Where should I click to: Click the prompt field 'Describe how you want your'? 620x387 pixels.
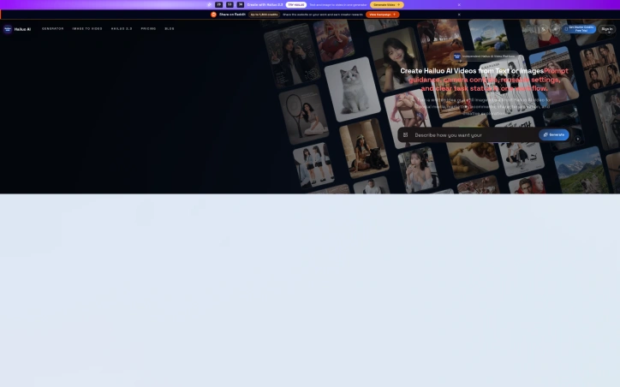point(474,135)
